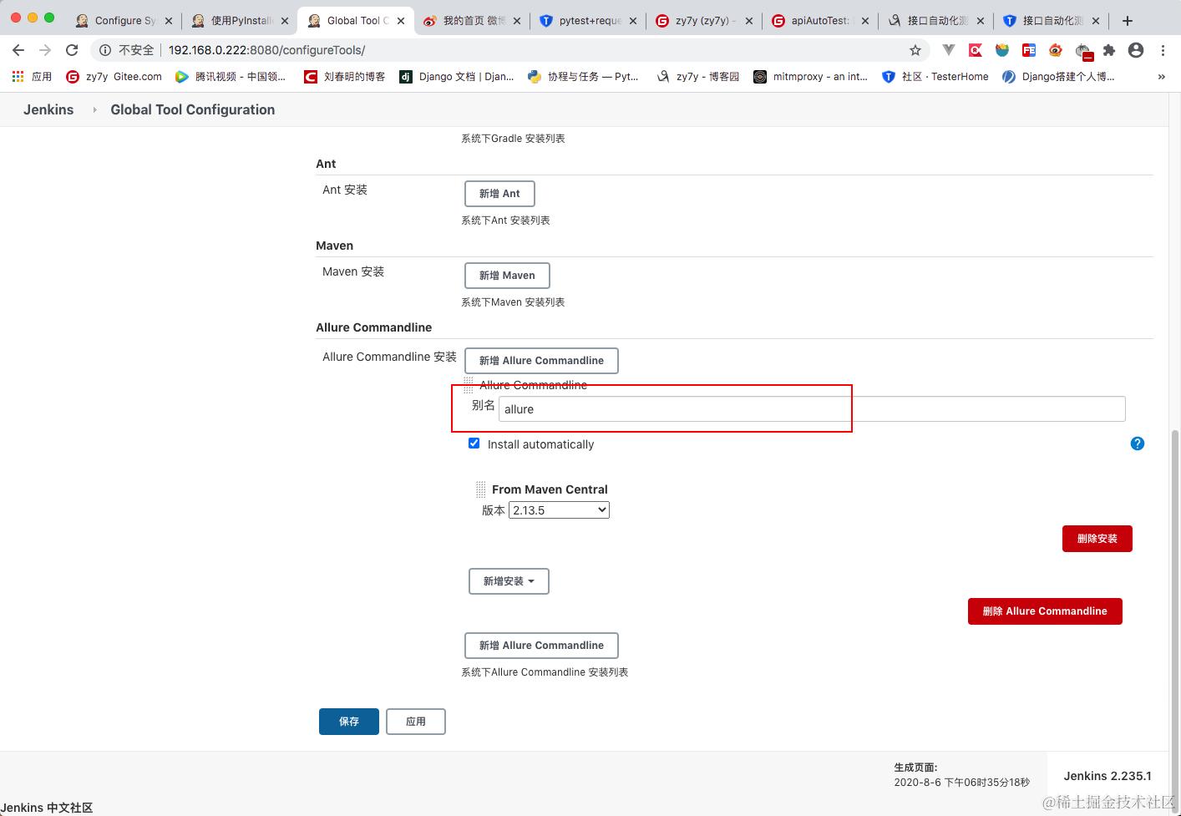Click the browser address bar URL
1181x816 pixels.
pos(267,50)
